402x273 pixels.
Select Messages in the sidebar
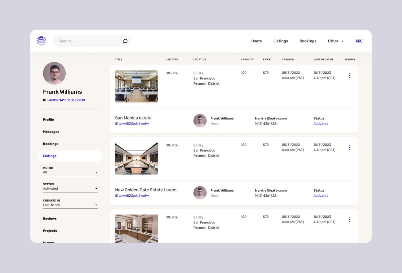(x=51, y=132)
